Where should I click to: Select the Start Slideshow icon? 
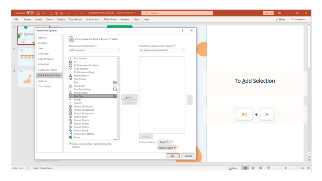click(x=57, y=13)
